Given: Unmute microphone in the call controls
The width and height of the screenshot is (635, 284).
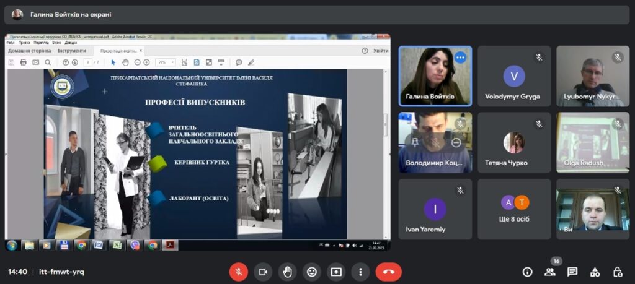Looking at the screenshot, I should (x=239, y=272).
